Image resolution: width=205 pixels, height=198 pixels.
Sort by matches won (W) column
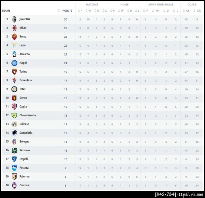[88, 11]
